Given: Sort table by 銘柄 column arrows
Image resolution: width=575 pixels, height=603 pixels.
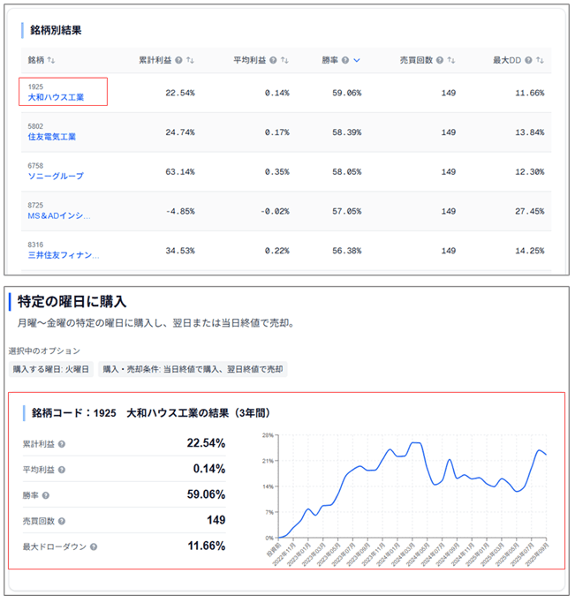Looking at the screenshot, I should click(x=51, y=60).
